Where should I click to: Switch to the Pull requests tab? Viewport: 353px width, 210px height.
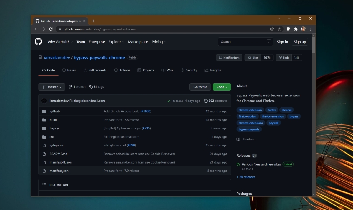click(95, 70)
